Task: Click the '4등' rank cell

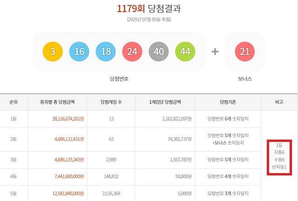Action: pos(14,176)
